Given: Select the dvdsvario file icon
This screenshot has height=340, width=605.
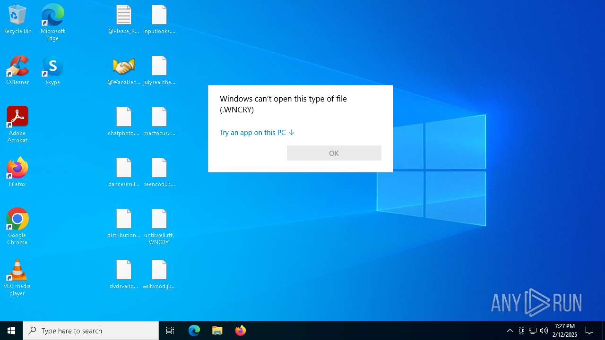Looking at the screenshot, I should pyautogui.click(x=124, y=274).
